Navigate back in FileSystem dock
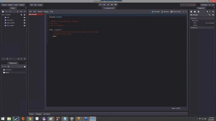The width and height of the screenshot is (216, 121). click(2, 67)
